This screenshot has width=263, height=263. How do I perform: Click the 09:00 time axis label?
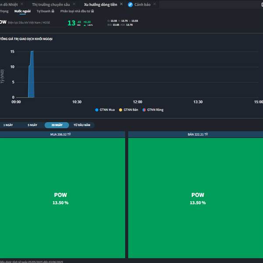[x=16, y=102]
